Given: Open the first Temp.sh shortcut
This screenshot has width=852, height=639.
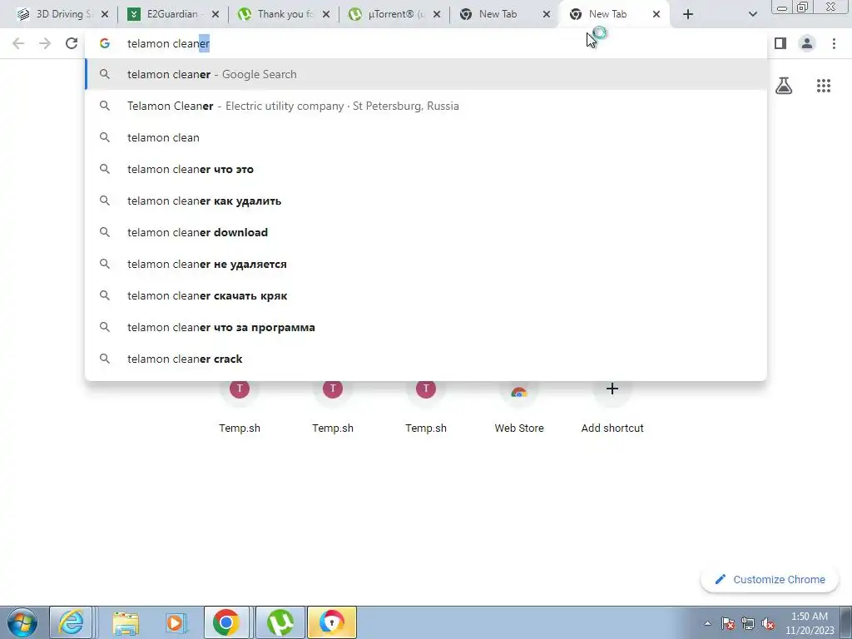Looking at the screenshot, I should [x=240, y=408].
